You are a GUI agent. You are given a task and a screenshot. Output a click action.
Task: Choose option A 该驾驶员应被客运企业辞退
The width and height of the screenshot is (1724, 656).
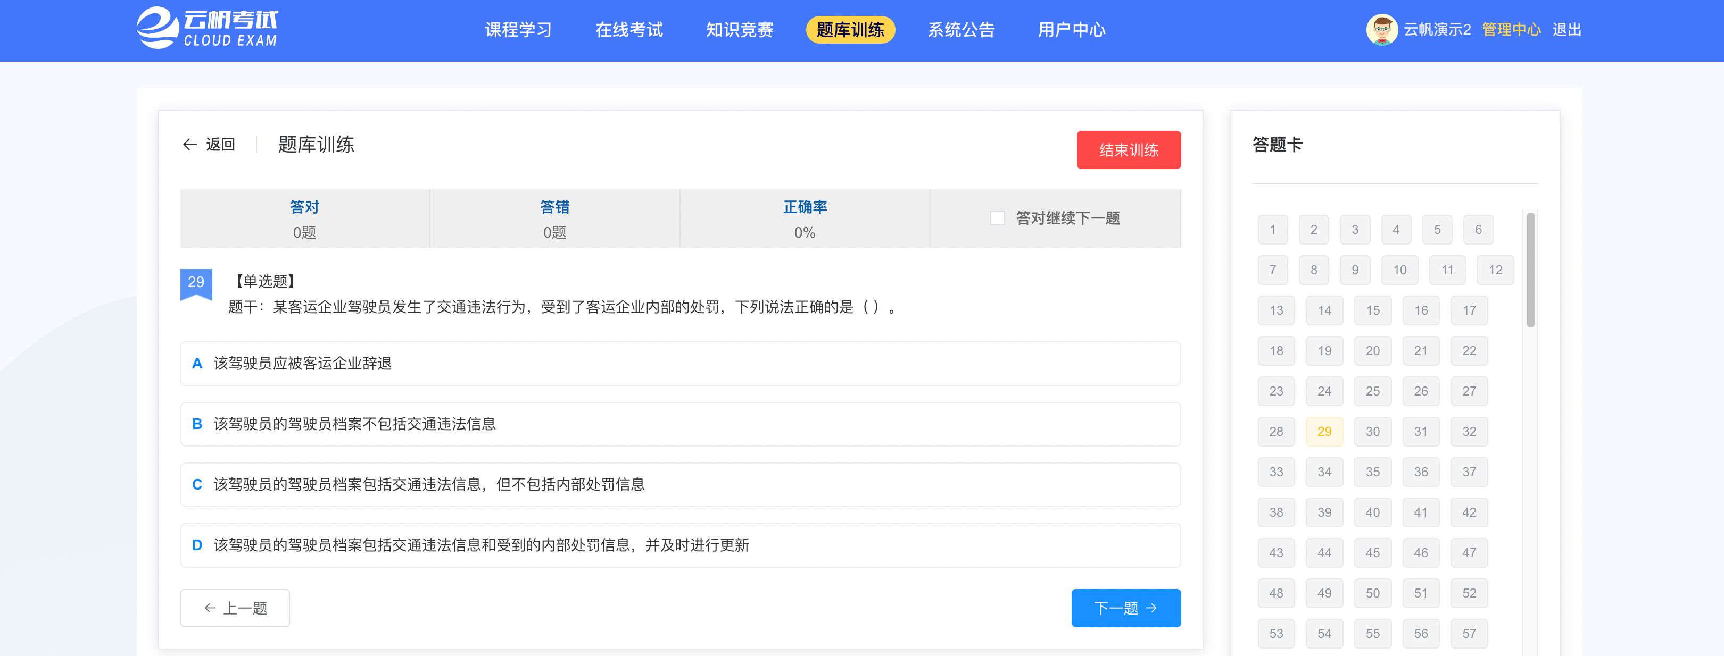pyautogui.click(x=680, y=364)
